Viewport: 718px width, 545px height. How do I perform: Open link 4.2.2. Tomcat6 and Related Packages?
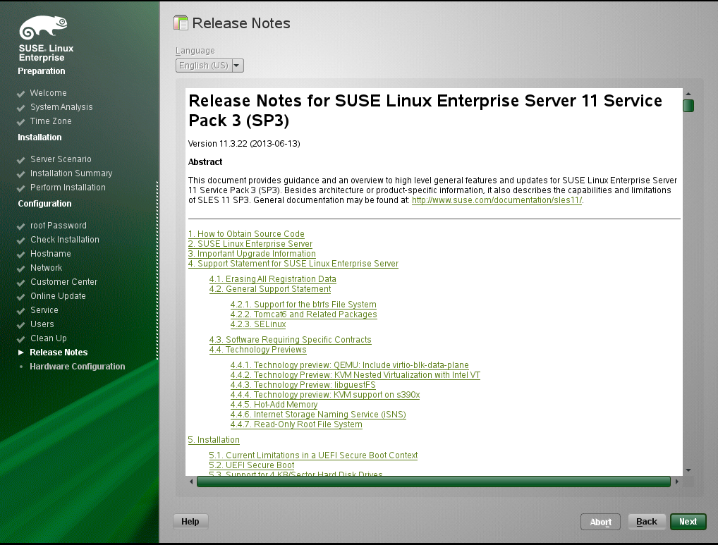point(304,314)
